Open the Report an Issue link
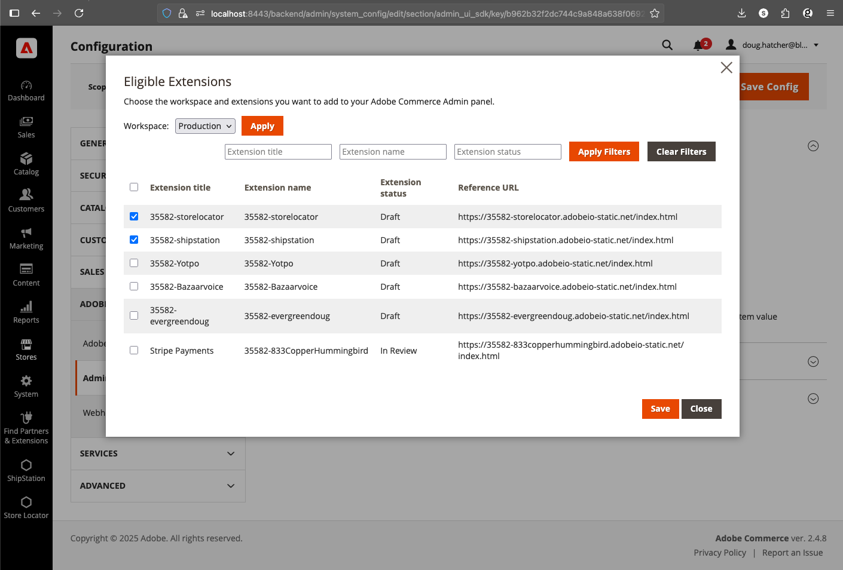 [x=792, y=553]
